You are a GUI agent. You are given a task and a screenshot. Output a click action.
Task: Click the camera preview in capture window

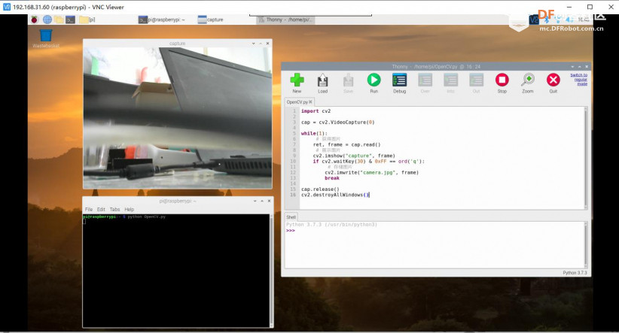[177, 118]
